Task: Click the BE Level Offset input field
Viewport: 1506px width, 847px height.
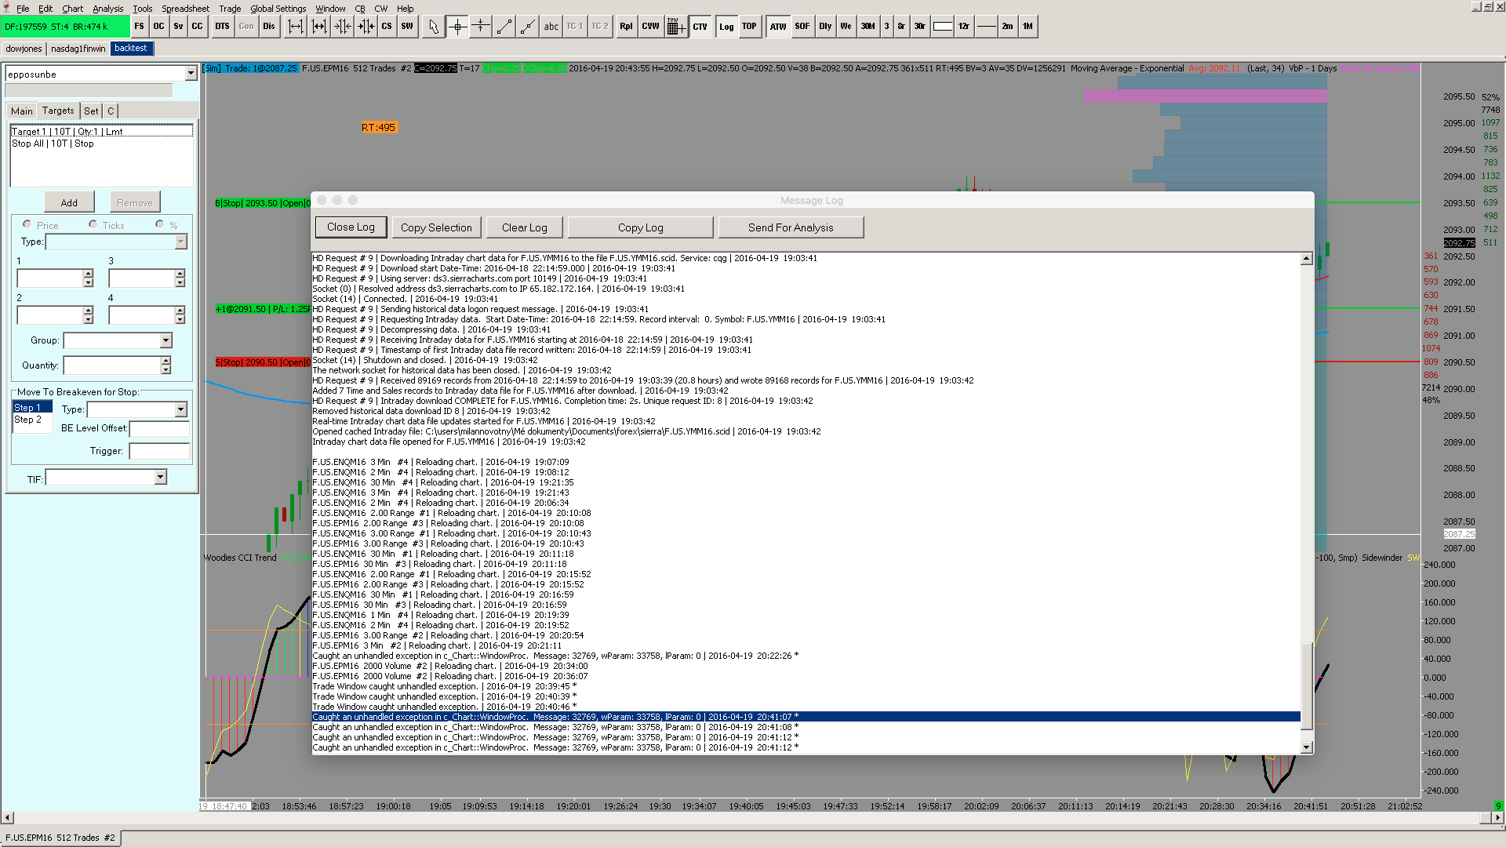Action: click(x=159, y=429)
